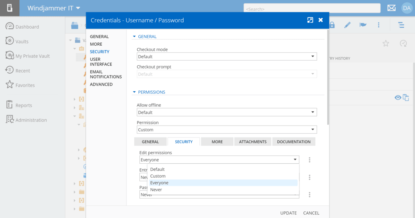Click the app logo icon at top-left
Viewport: 415px width, 218px height.
10,8
